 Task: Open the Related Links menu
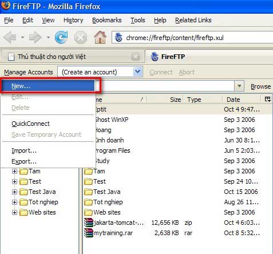pyautogui.click(x=193, y=20)
